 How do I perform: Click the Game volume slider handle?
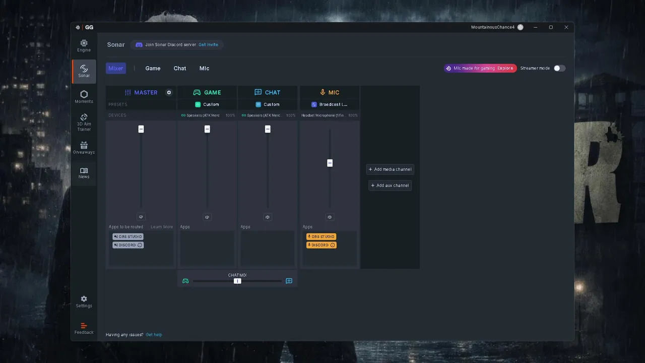coord(207,129)
